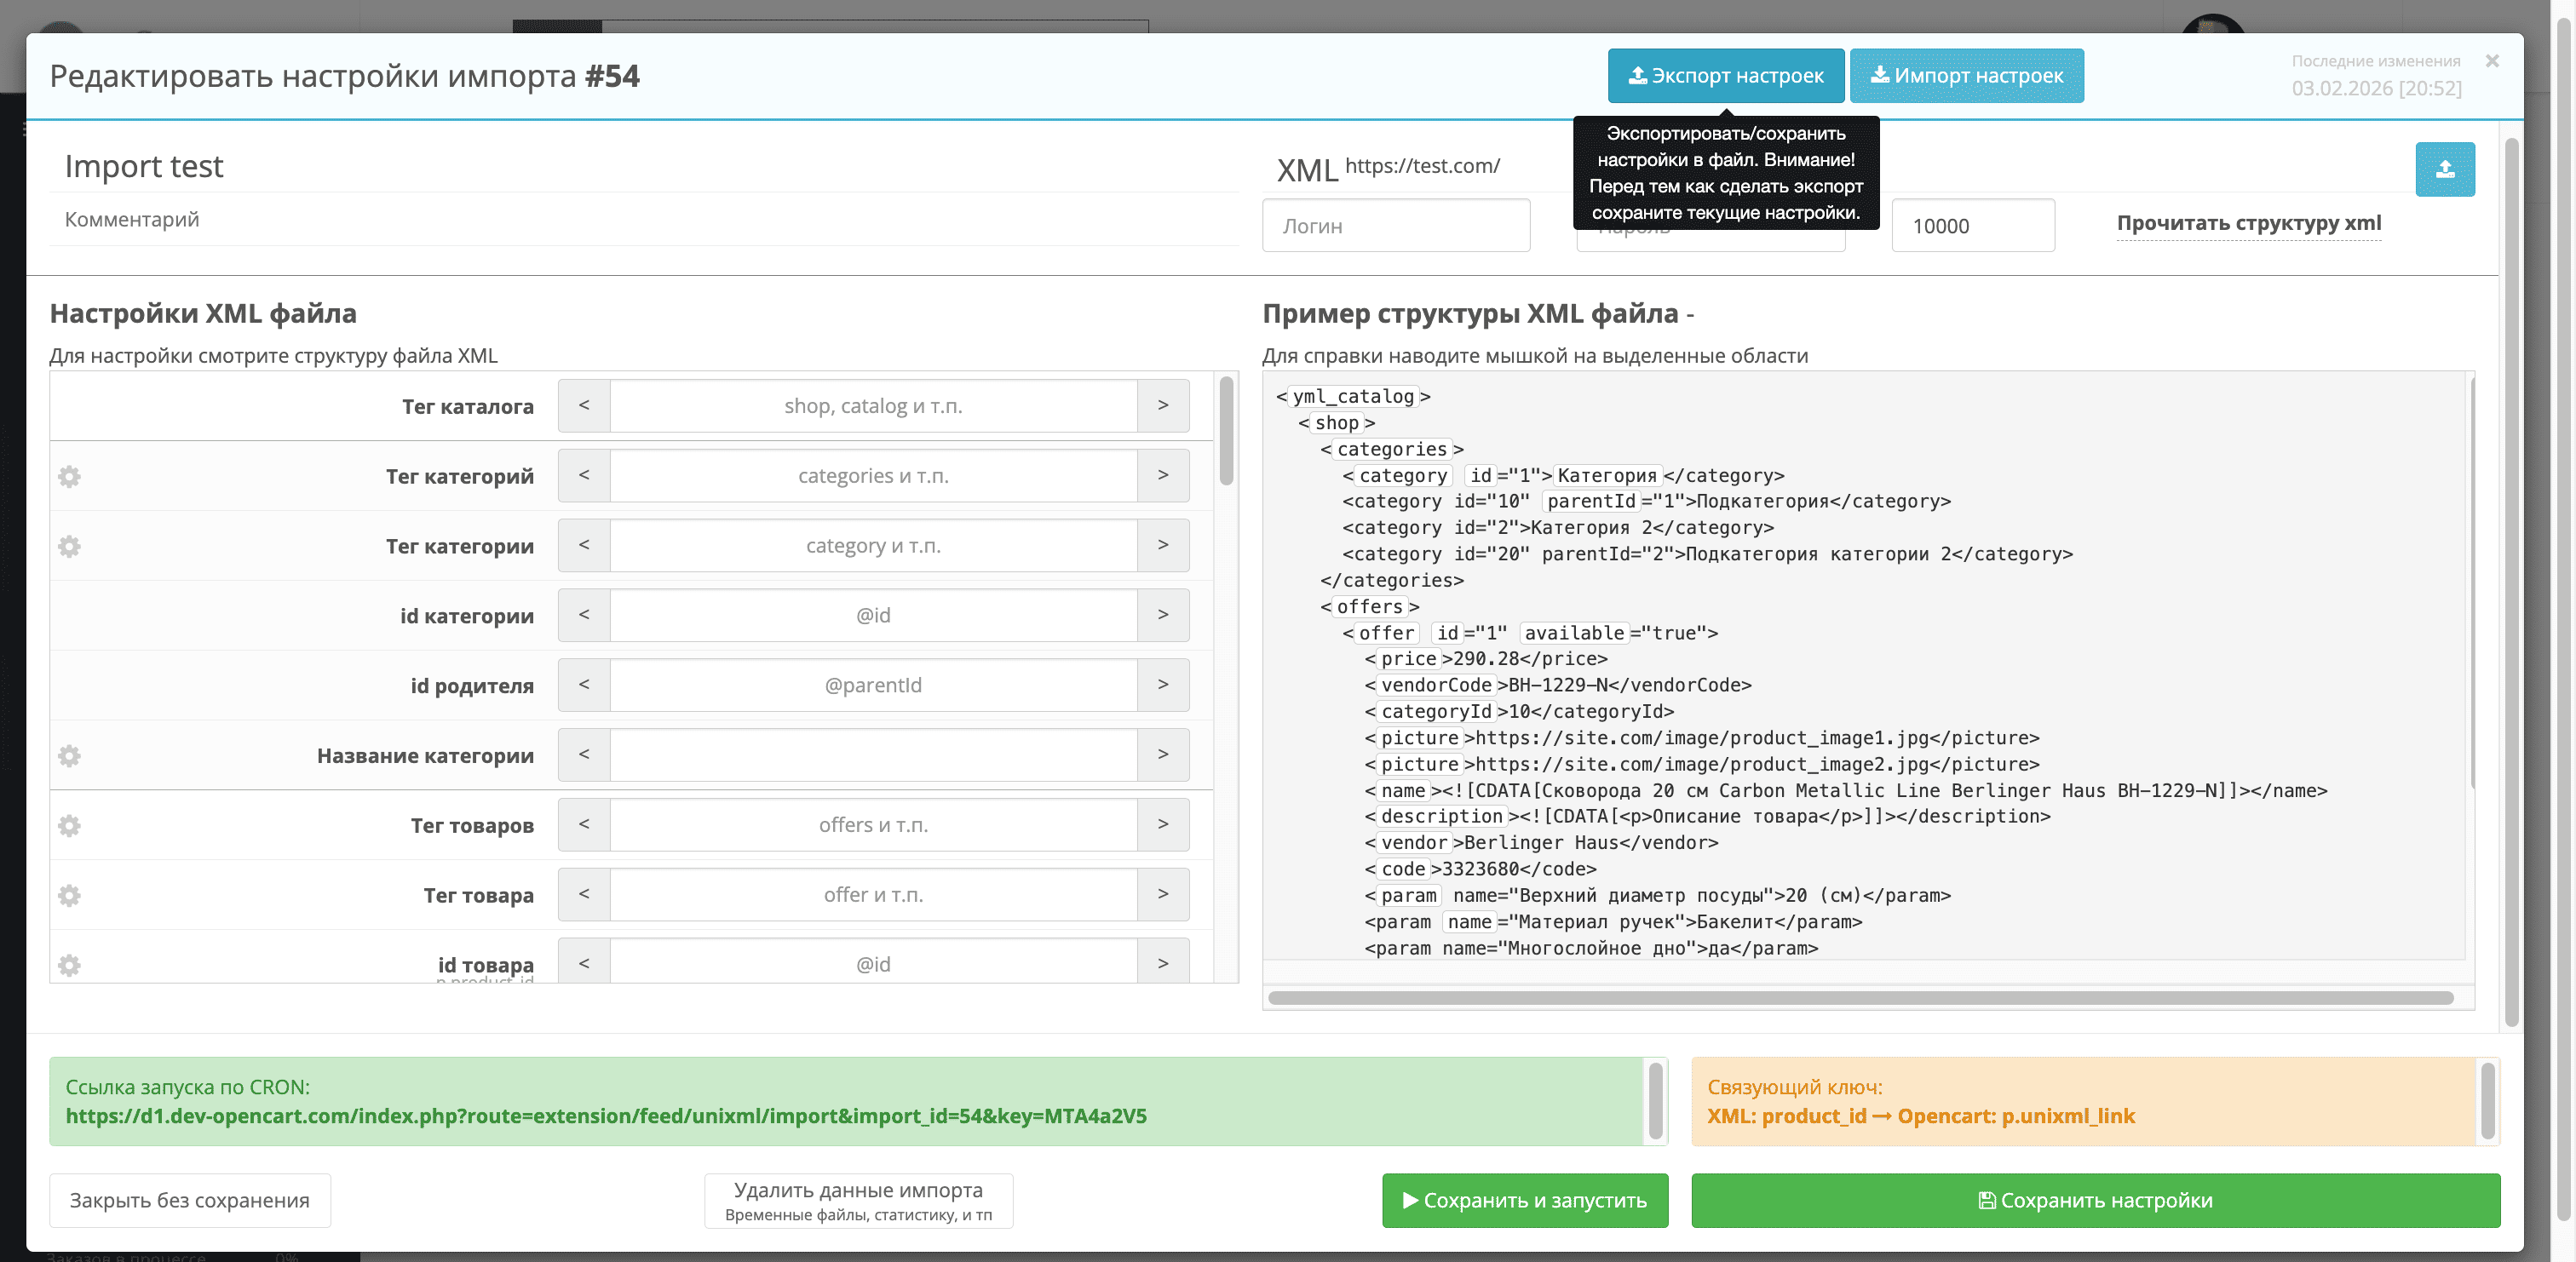Click highlighted price tag in XML example
Image resolution: width=2576 pixels, height=1262 pixels.
[x=1408, y=658]
